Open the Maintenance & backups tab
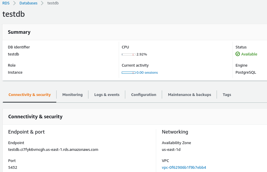The height and width of the screenshot is (172, 267). [189, 95]
